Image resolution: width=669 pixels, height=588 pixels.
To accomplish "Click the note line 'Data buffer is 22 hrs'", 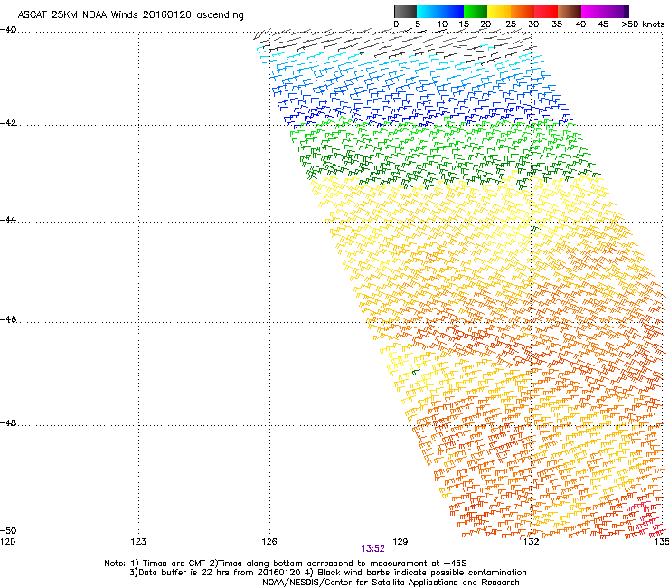I will point(327,573).
